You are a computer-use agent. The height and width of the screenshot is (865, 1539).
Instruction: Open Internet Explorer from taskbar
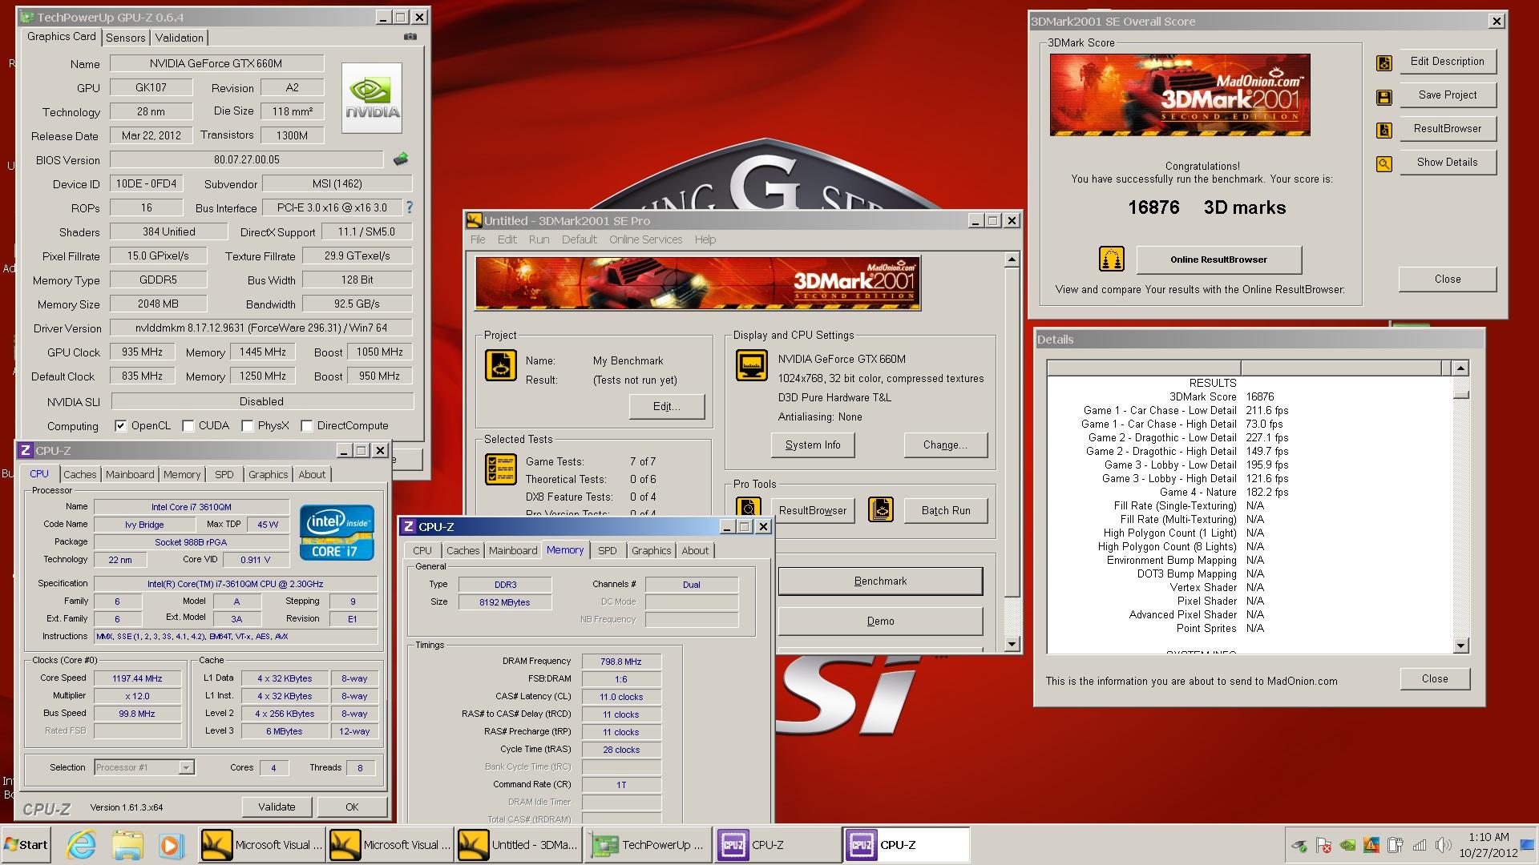pyautogui.click(x=82, y=845)
